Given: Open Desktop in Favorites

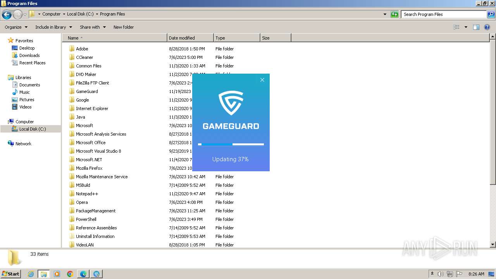Looking at the screenshot, I should pyautogui.click(x=27, y=48).
